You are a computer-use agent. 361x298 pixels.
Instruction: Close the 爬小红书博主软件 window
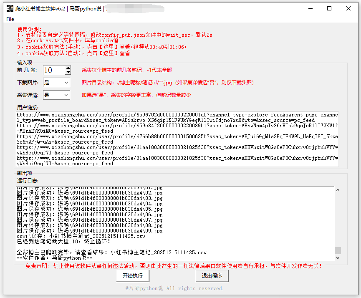point(348,8)
